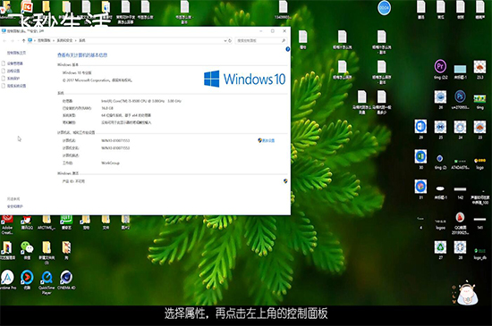Select desktop image file named 23
Image resolution: width=492 pixels, height=326 pixels.
click(x=479, y=130)
